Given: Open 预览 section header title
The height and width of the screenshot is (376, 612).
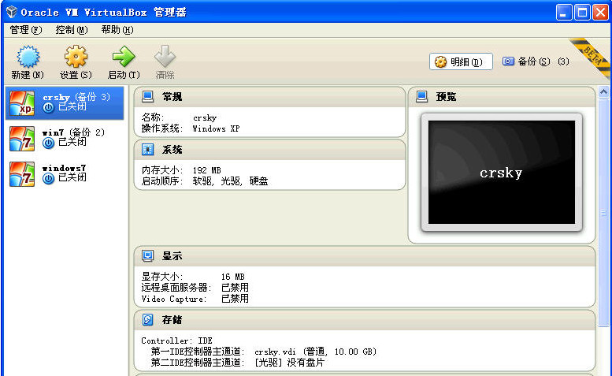Looking at the screenshot, I should point(446,97).
